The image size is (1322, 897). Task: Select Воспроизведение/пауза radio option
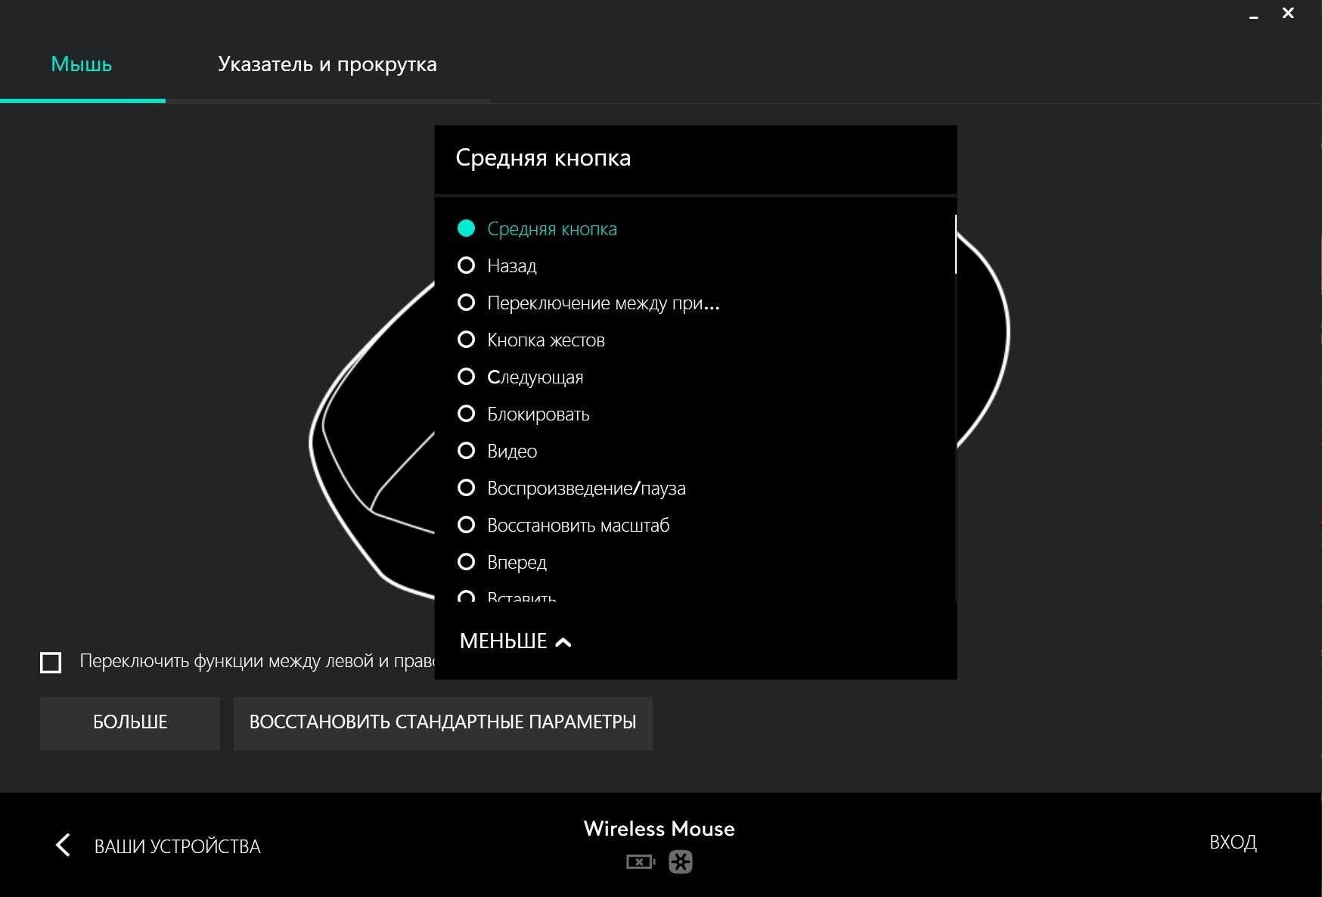point(467,488)
